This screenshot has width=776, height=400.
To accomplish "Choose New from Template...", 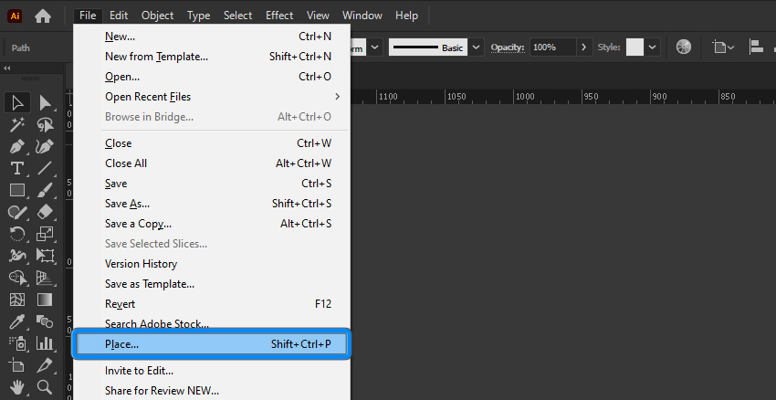I will point(211,57).
